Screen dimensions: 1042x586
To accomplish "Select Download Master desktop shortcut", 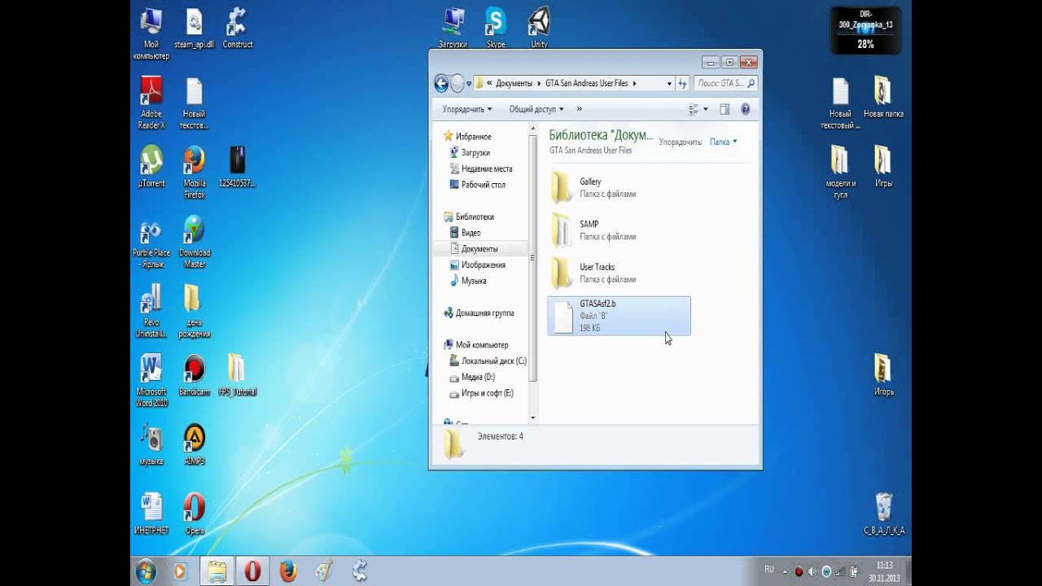I will click(x=195, y=242).
